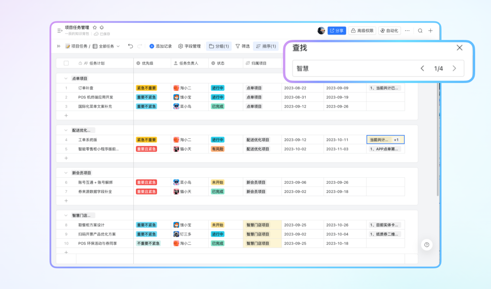Open the three-dot more options menu
The width and height of the screenshot is (491, 289).
(407, 31)
